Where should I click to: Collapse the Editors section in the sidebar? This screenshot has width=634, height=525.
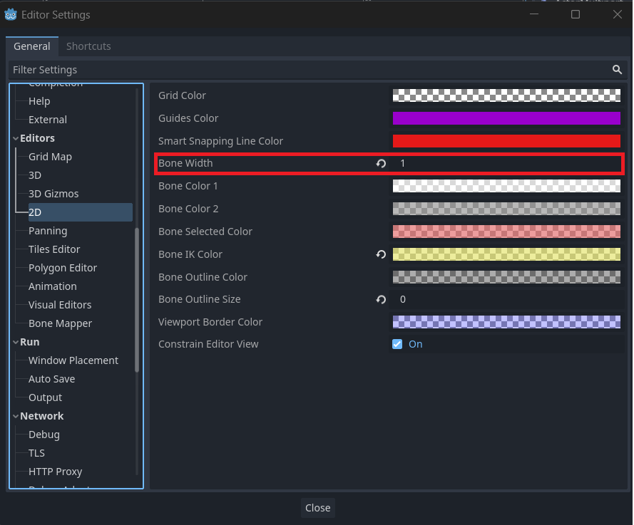click(16, 137)
